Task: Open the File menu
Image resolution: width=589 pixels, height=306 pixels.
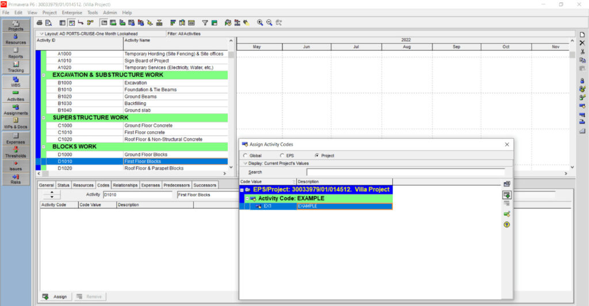Action: pyautogui.click(x=6, y=13)
